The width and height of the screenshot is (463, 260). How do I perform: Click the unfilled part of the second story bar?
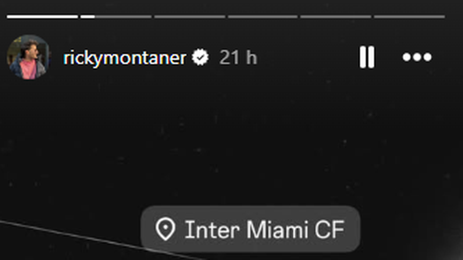[123, 17]
